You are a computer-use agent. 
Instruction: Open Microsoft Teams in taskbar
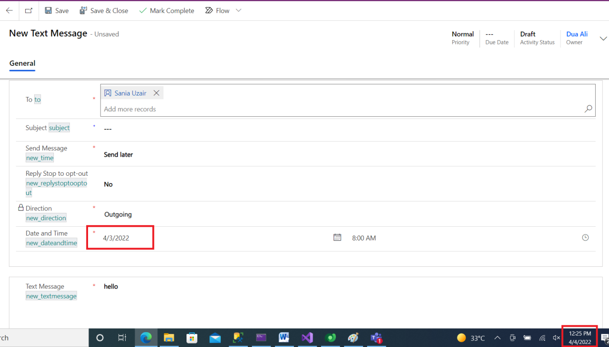376,338
